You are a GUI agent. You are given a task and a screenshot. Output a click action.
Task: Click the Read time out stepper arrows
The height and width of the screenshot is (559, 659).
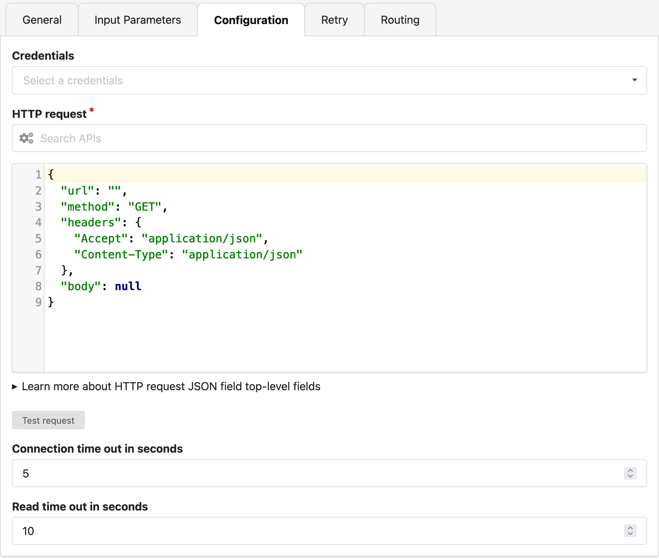pos(630,531)
